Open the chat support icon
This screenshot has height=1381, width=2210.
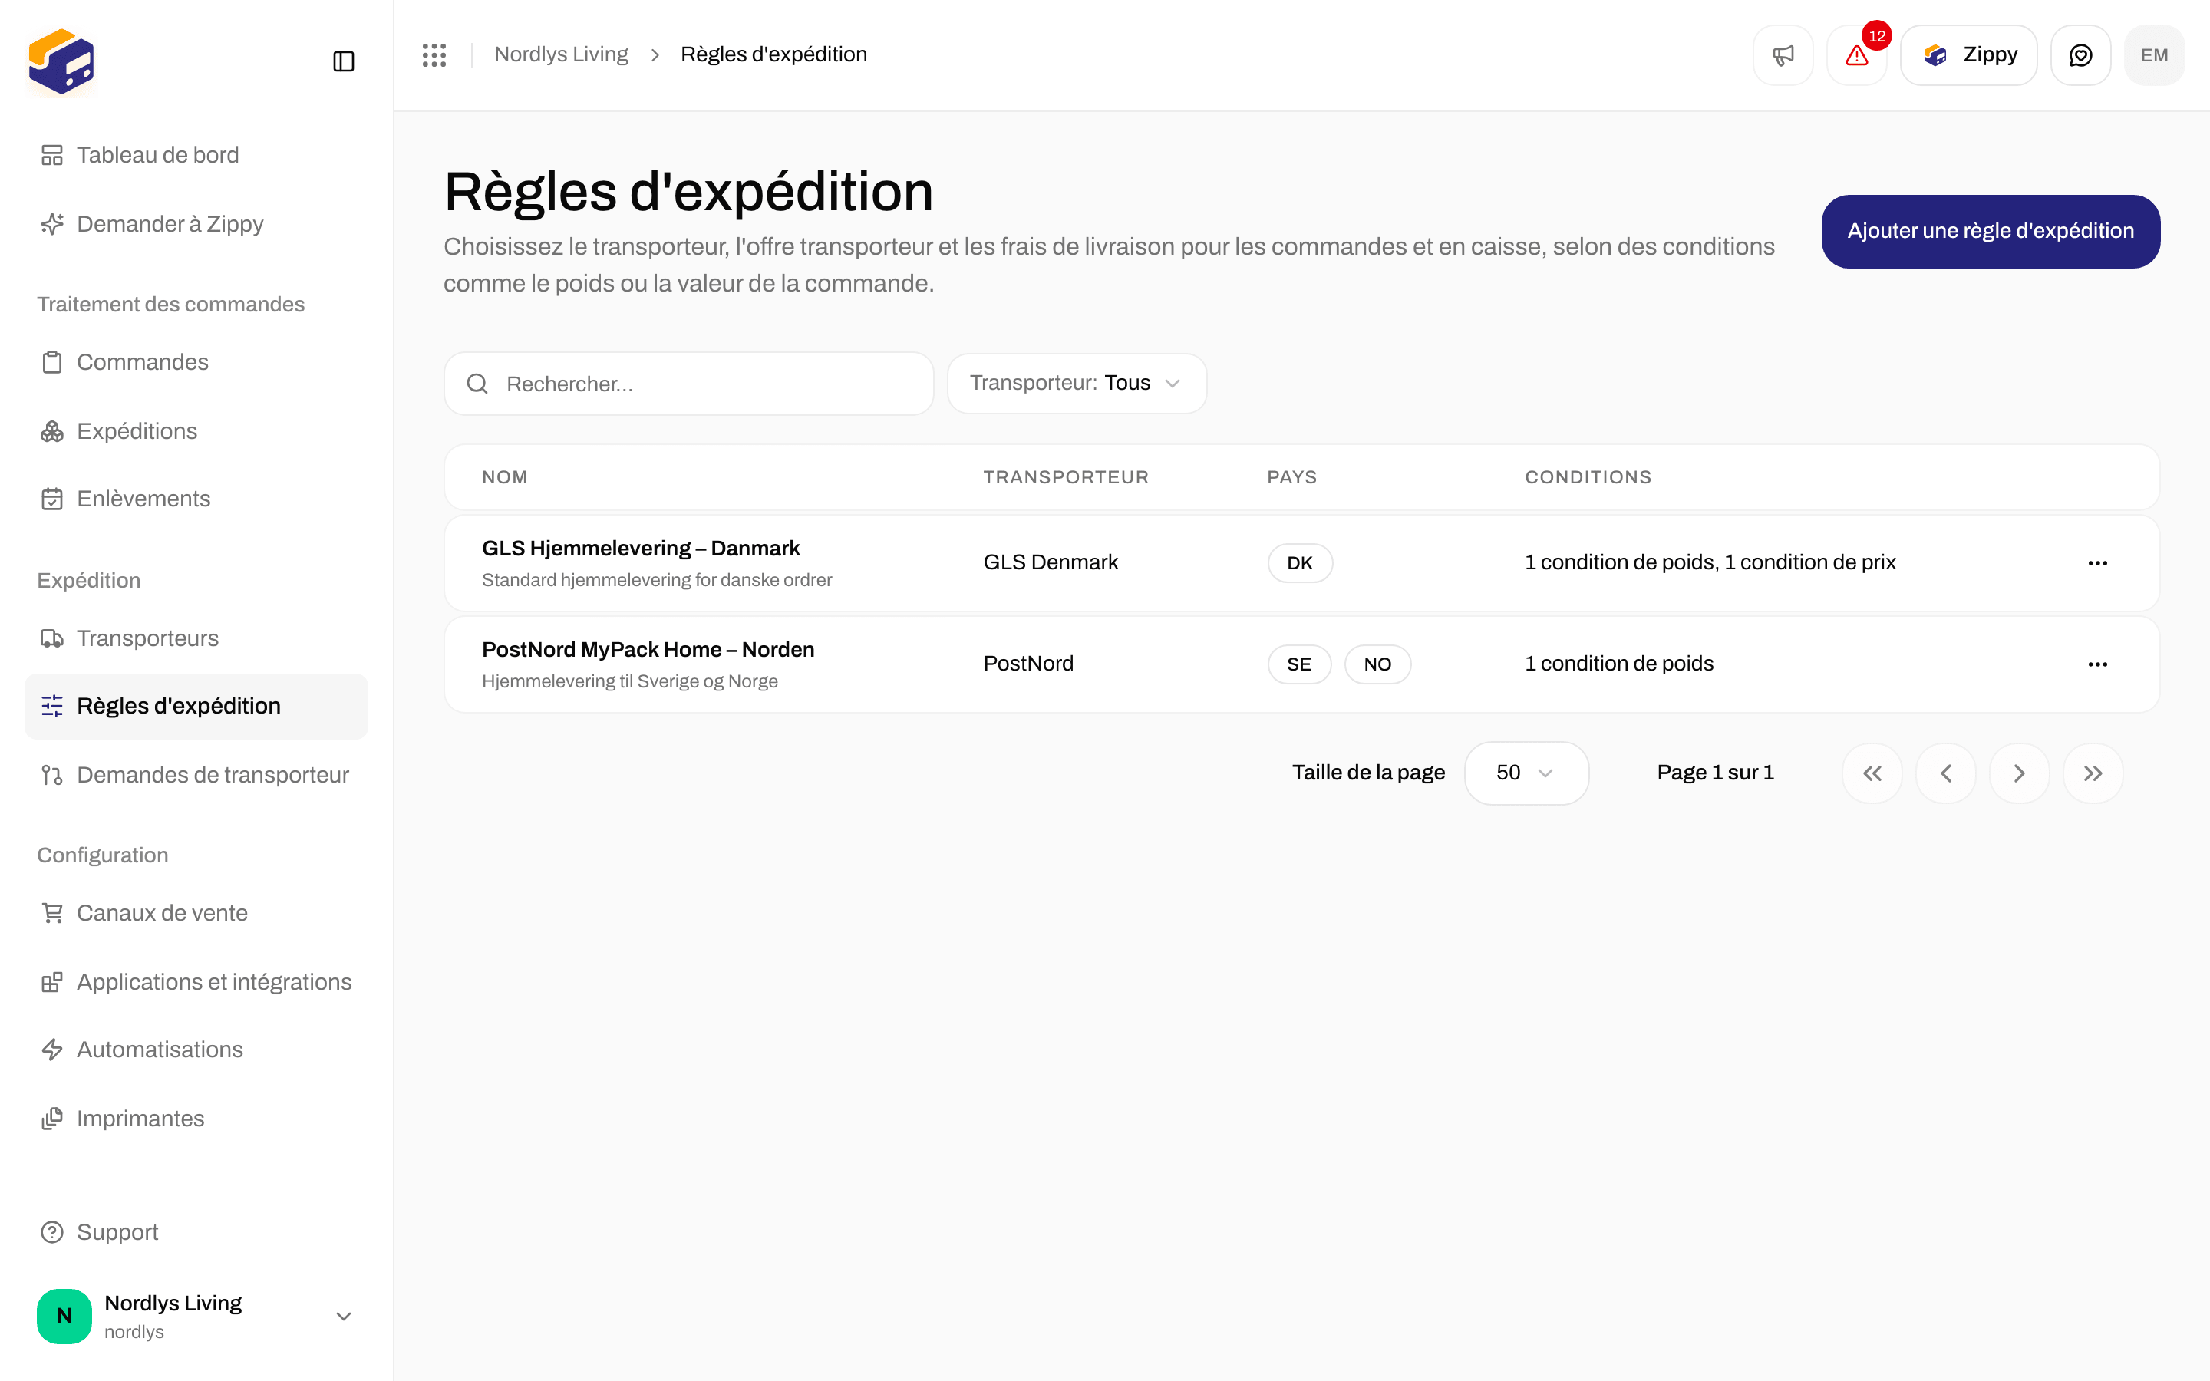(2080, 54)
